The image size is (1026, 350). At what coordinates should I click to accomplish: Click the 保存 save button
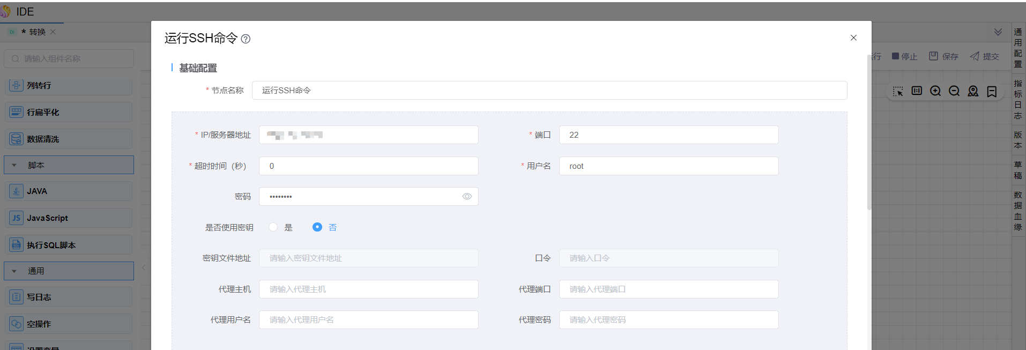(944, 56)
